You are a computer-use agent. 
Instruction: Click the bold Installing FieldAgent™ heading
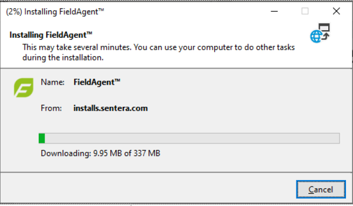pyautogui.click(x=51, y=35)
